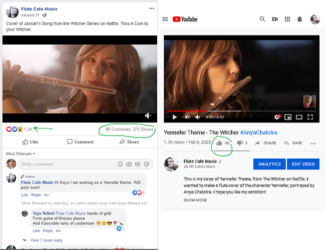Open YouTube search magnifier icon
This screenshot has height=250, width=326.
262,19
